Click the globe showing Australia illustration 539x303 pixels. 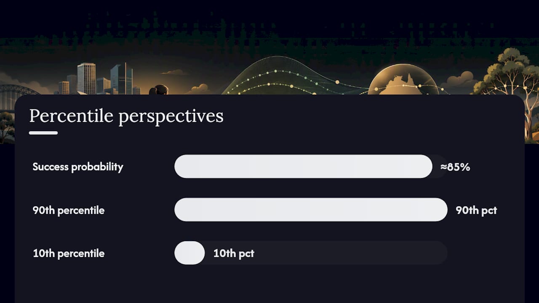point(403,80)
